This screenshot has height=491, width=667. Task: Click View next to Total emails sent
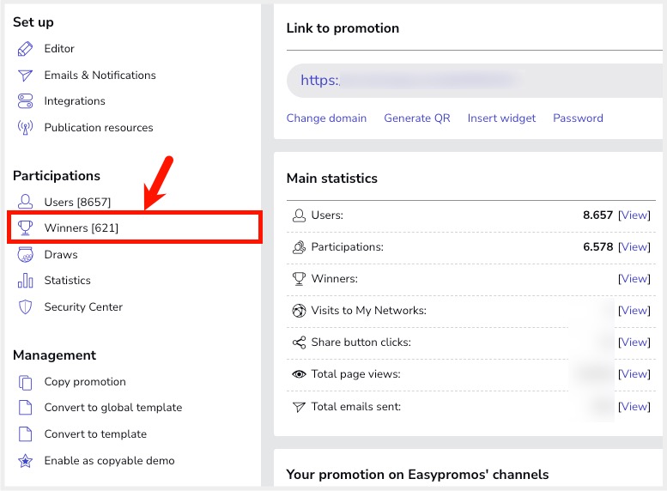tap(634, 407)
